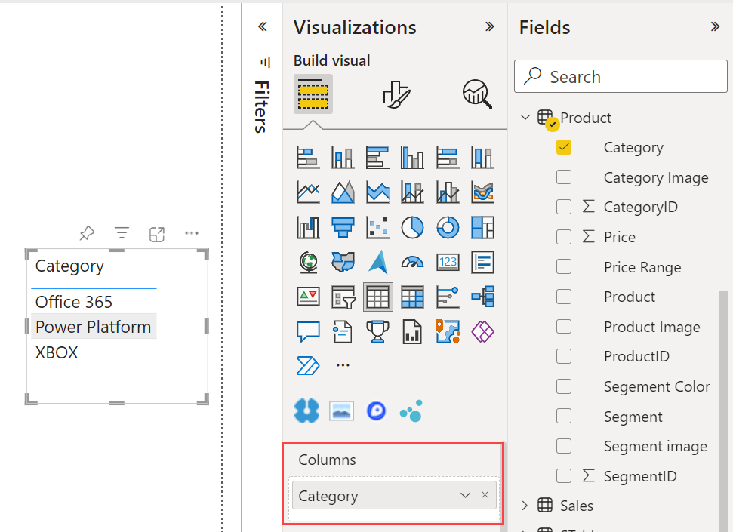Select the line chart visual
This screenshot has width=733, height=532.
coord(308,192)
